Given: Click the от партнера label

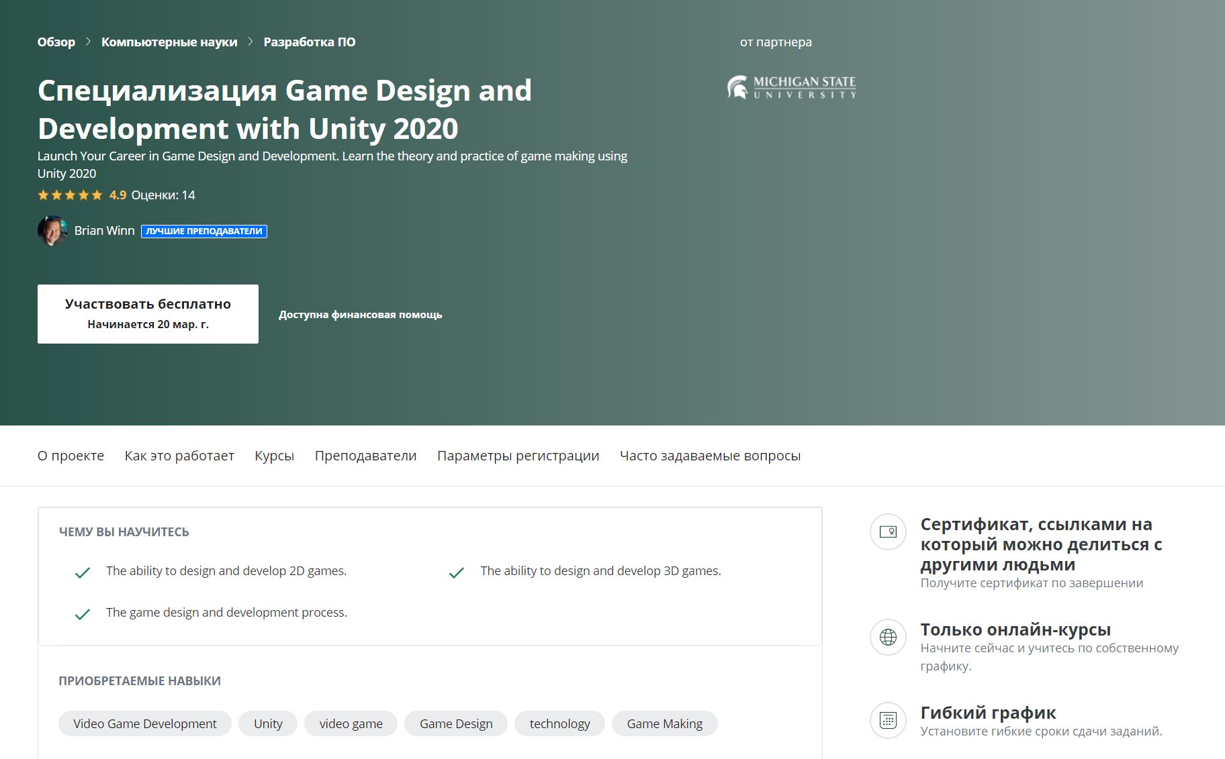Looking at the screenshot, I should (776, 42).
